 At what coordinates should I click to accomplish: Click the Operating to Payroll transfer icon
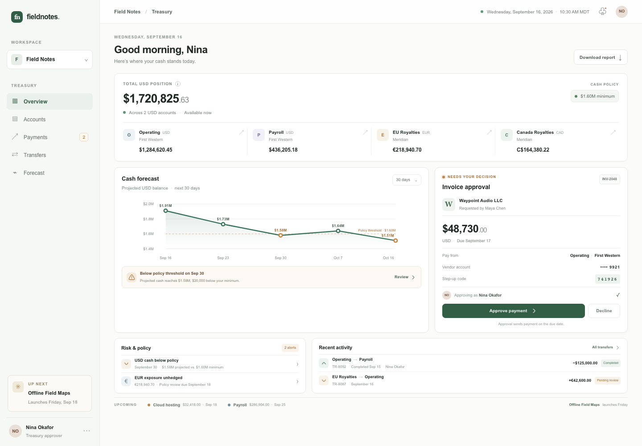click(324, 363)
